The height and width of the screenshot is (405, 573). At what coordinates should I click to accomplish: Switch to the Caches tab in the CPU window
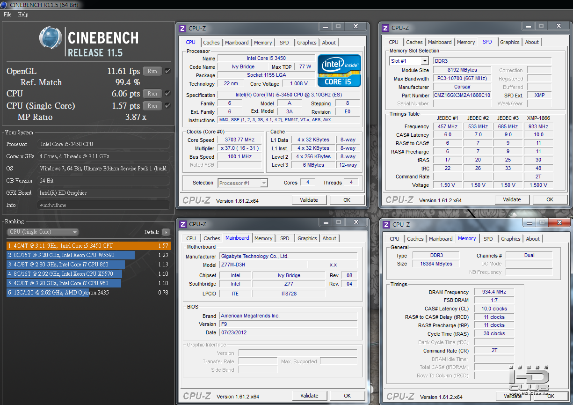click(211, 43)
